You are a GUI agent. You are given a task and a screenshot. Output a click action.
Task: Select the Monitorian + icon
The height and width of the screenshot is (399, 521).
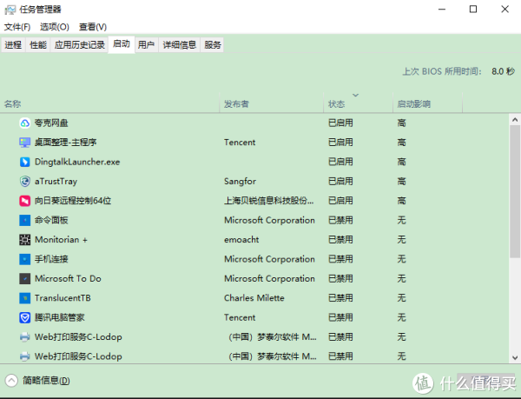(x=24, y=239)
